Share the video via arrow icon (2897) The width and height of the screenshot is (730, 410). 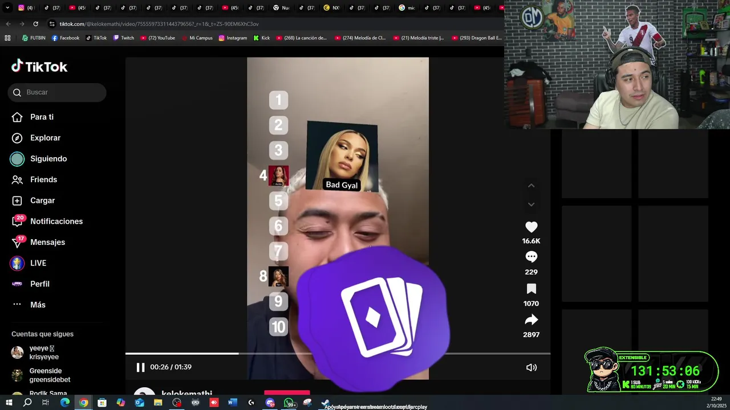[531, 320]
